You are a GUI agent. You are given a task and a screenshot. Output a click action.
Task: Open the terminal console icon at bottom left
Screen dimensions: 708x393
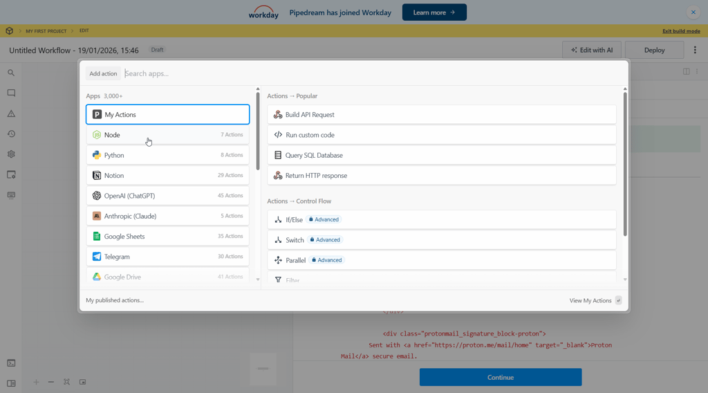[x=11, y=363]
